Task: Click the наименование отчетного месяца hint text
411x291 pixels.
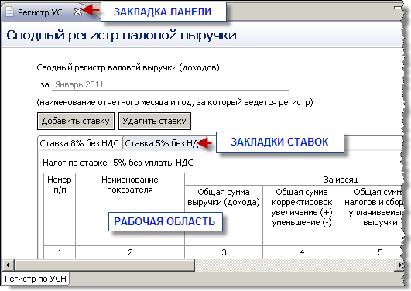Action: click(x=175, y=102)
